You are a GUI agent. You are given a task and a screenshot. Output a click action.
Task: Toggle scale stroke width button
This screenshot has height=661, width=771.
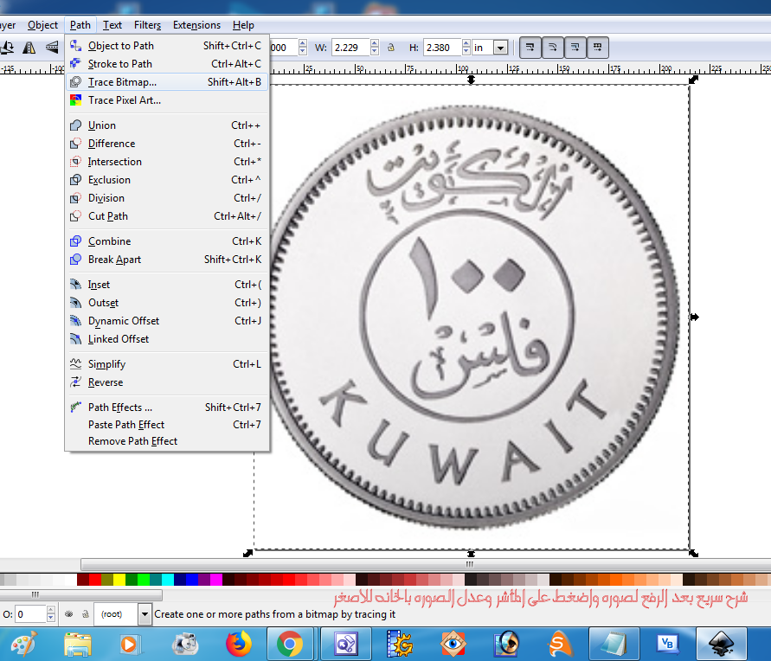tap(530, 48)
